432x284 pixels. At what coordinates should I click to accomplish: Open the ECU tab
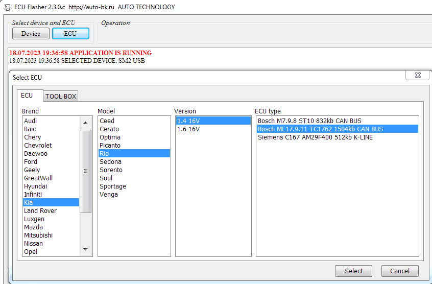tap(27, 96)
